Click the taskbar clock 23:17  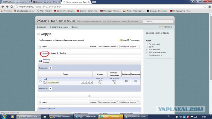pyautogui.click(x=204, y=117)
